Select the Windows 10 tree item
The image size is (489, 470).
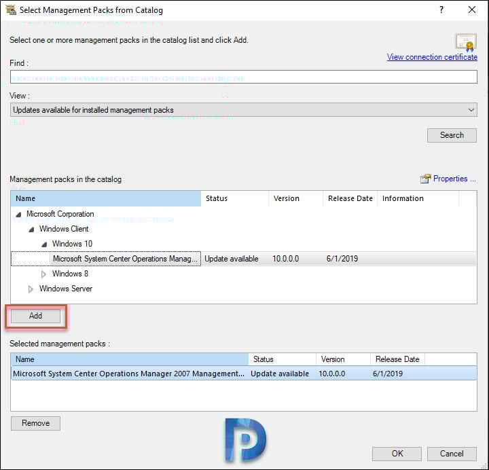[73, 244]
